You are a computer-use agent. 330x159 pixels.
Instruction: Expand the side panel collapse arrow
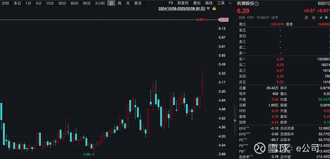pyautogui.click(x=235, y=121)
